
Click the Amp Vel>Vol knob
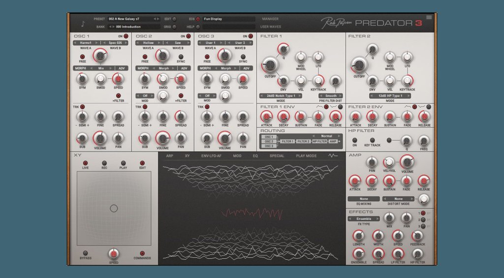pyautogui.click(x=389, y=162)
